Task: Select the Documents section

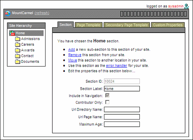Action: tap(30, 62)
